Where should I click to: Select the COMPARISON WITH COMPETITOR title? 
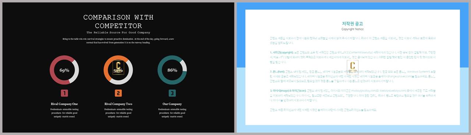(118, 22)
